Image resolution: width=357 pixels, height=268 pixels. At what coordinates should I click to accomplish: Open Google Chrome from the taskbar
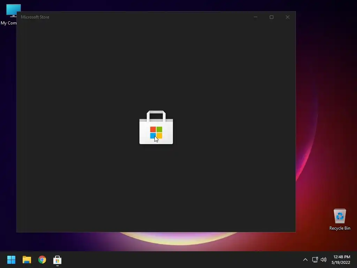(42, 260)
